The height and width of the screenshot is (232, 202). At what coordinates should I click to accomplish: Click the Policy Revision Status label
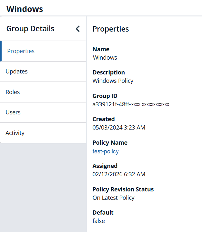(123, 189)
